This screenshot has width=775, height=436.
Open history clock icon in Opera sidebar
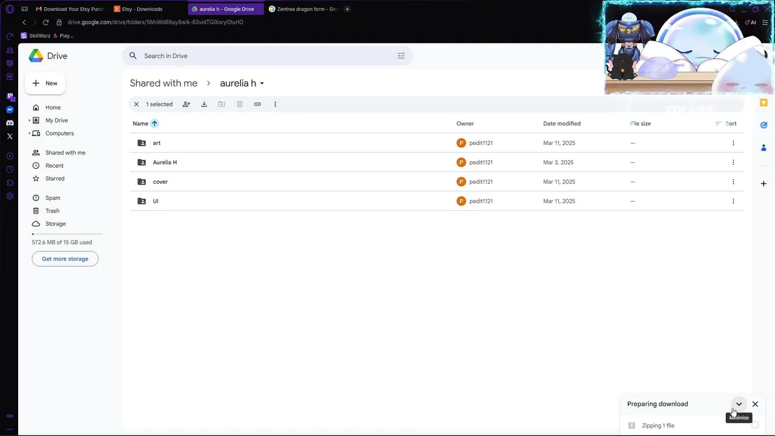(10, 170)
